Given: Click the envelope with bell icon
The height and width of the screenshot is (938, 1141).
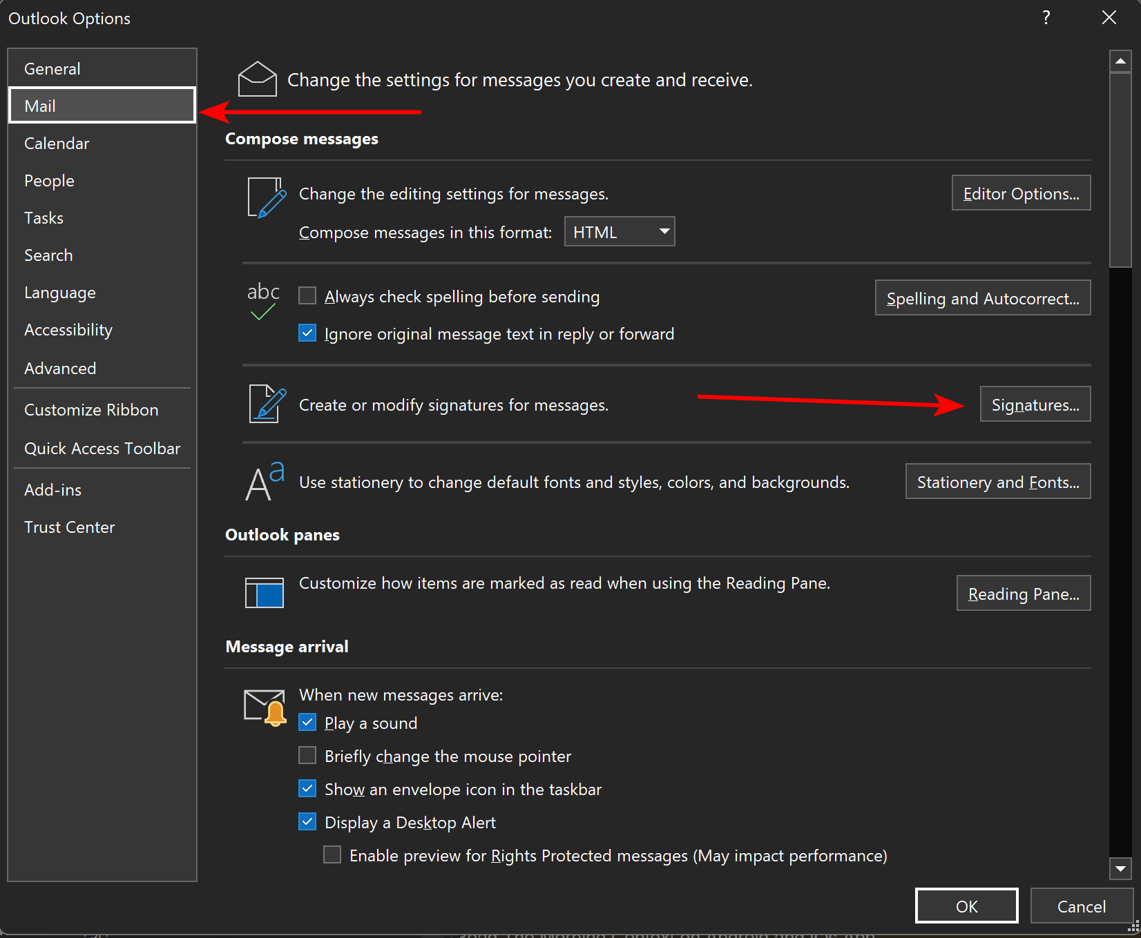Looking at the screenshot, I should [x=265, y=707].
